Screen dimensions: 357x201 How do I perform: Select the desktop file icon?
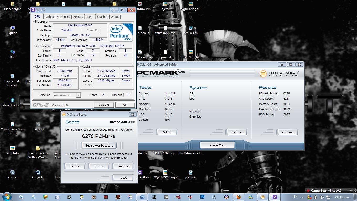coord(38,126)
